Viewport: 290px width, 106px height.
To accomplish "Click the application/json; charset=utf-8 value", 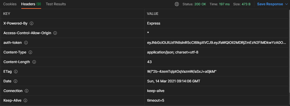I will (x=173, y=52).
